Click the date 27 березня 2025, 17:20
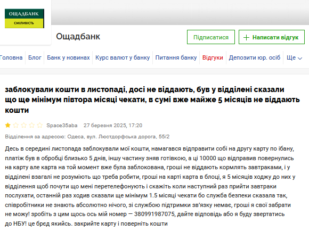Image resolution: width=309 pixels, height=232 pixels. tap(113, 126)
